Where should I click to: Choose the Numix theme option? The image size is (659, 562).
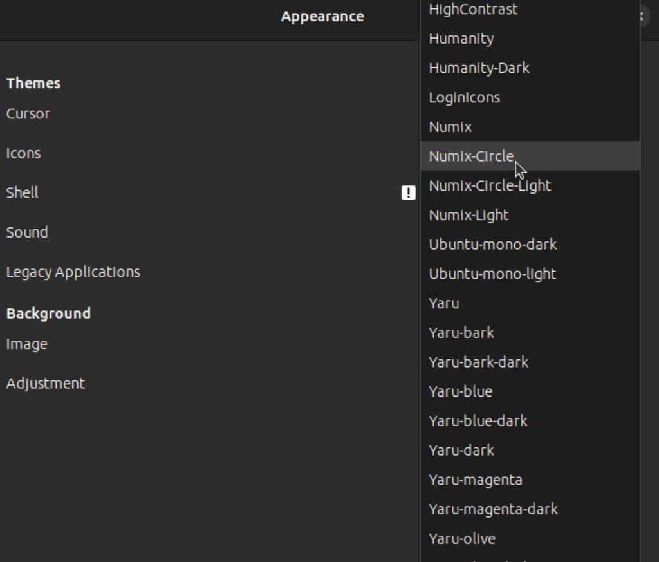[530, 127]
